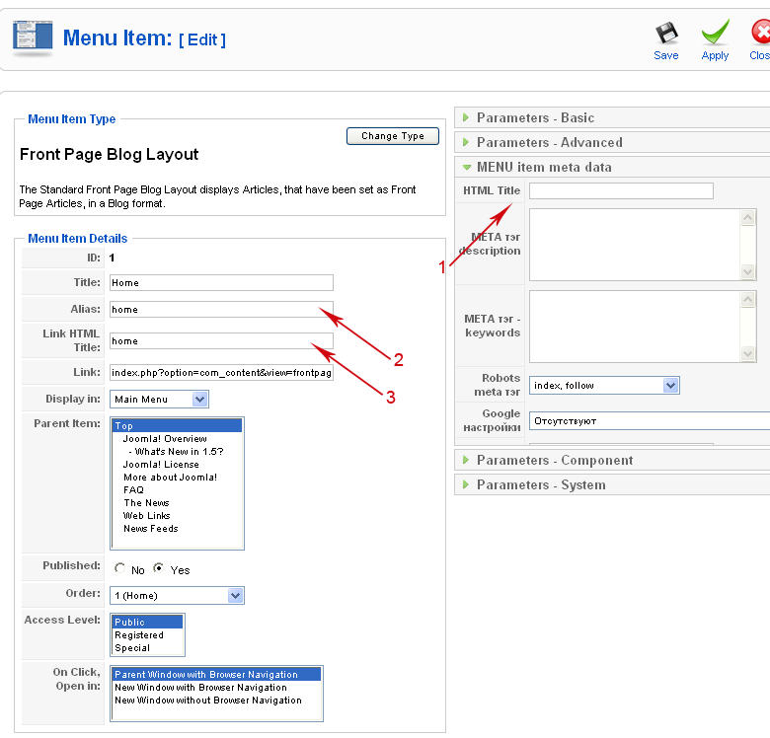Click the Apply green checkmark icon

716,32
